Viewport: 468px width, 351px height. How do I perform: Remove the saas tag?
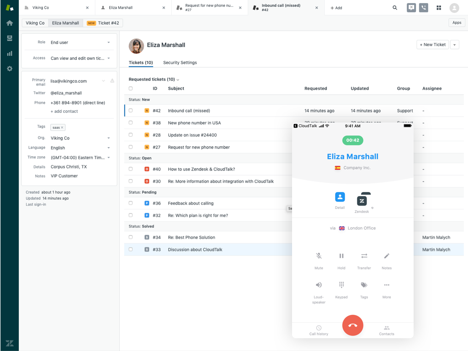click(62, 128)
